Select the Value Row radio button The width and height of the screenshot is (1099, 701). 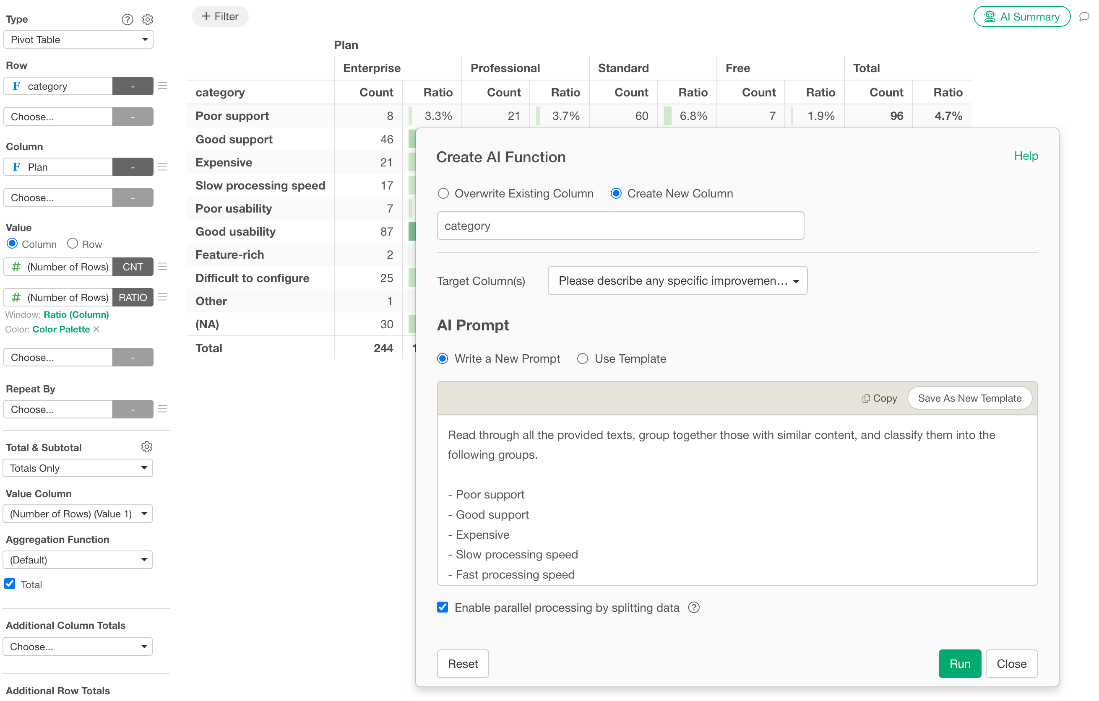point(73,244)
